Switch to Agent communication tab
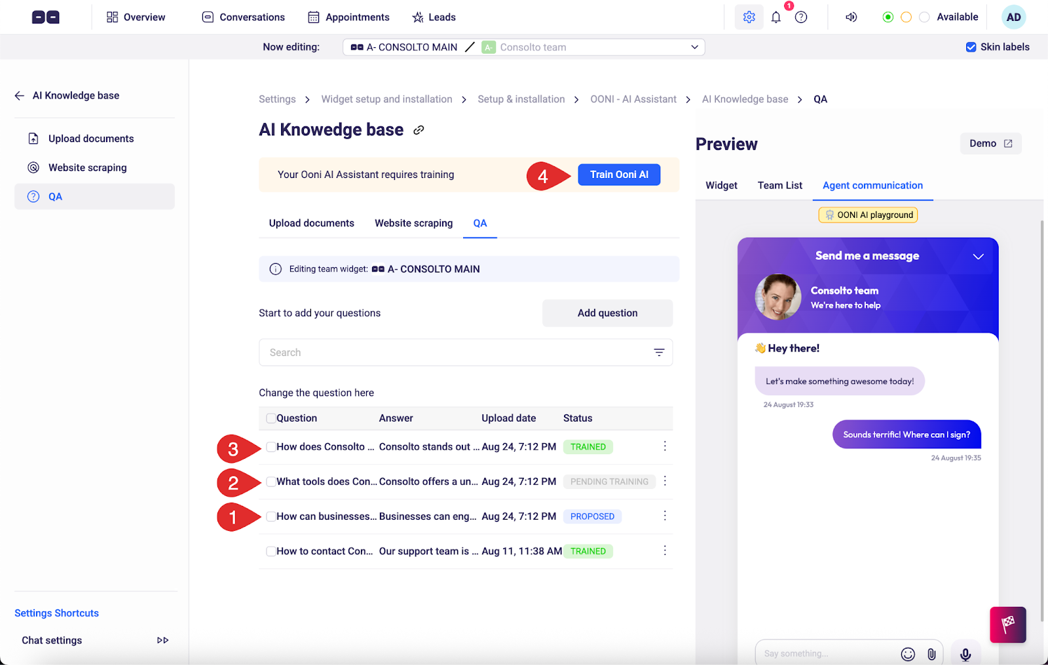 coord(873,185)
